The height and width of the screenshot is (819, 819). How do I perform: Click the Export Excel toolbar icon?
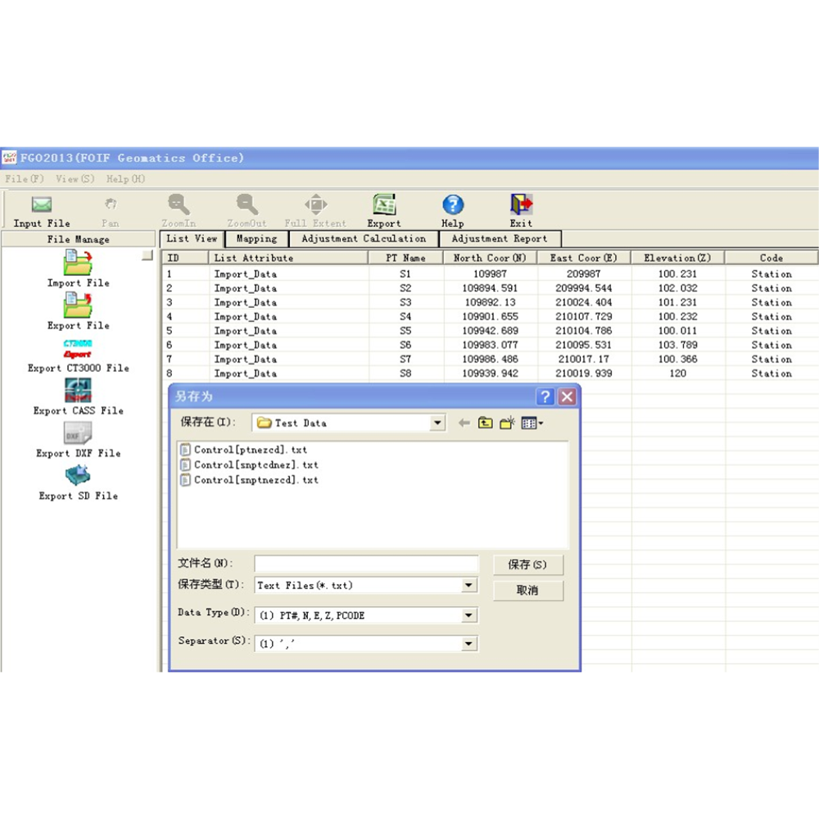point(384,205)
